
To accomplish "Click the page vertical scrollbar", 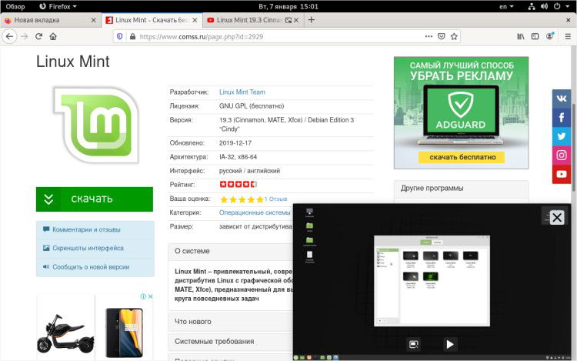I will pyautogui.click(x=573, y=147).
